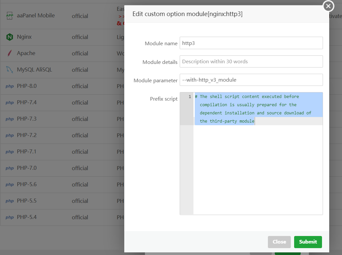
Task: Select the Apache software name
Action: [x=26, y=53]
